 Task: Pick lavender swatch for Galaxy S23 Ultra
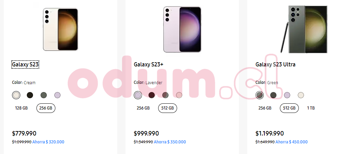tap(287, 95)
